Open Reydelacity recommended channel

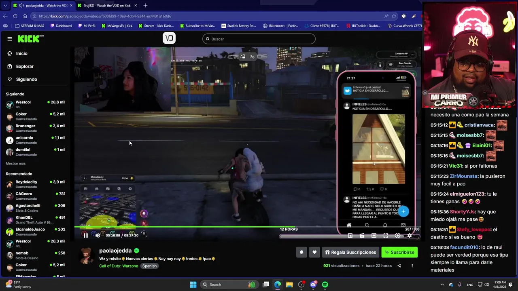pyautogui.click(x=35, y=184)
